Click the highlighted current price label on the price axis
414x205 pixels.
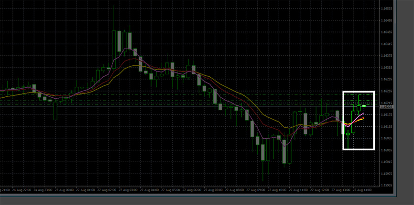[386, 107]
